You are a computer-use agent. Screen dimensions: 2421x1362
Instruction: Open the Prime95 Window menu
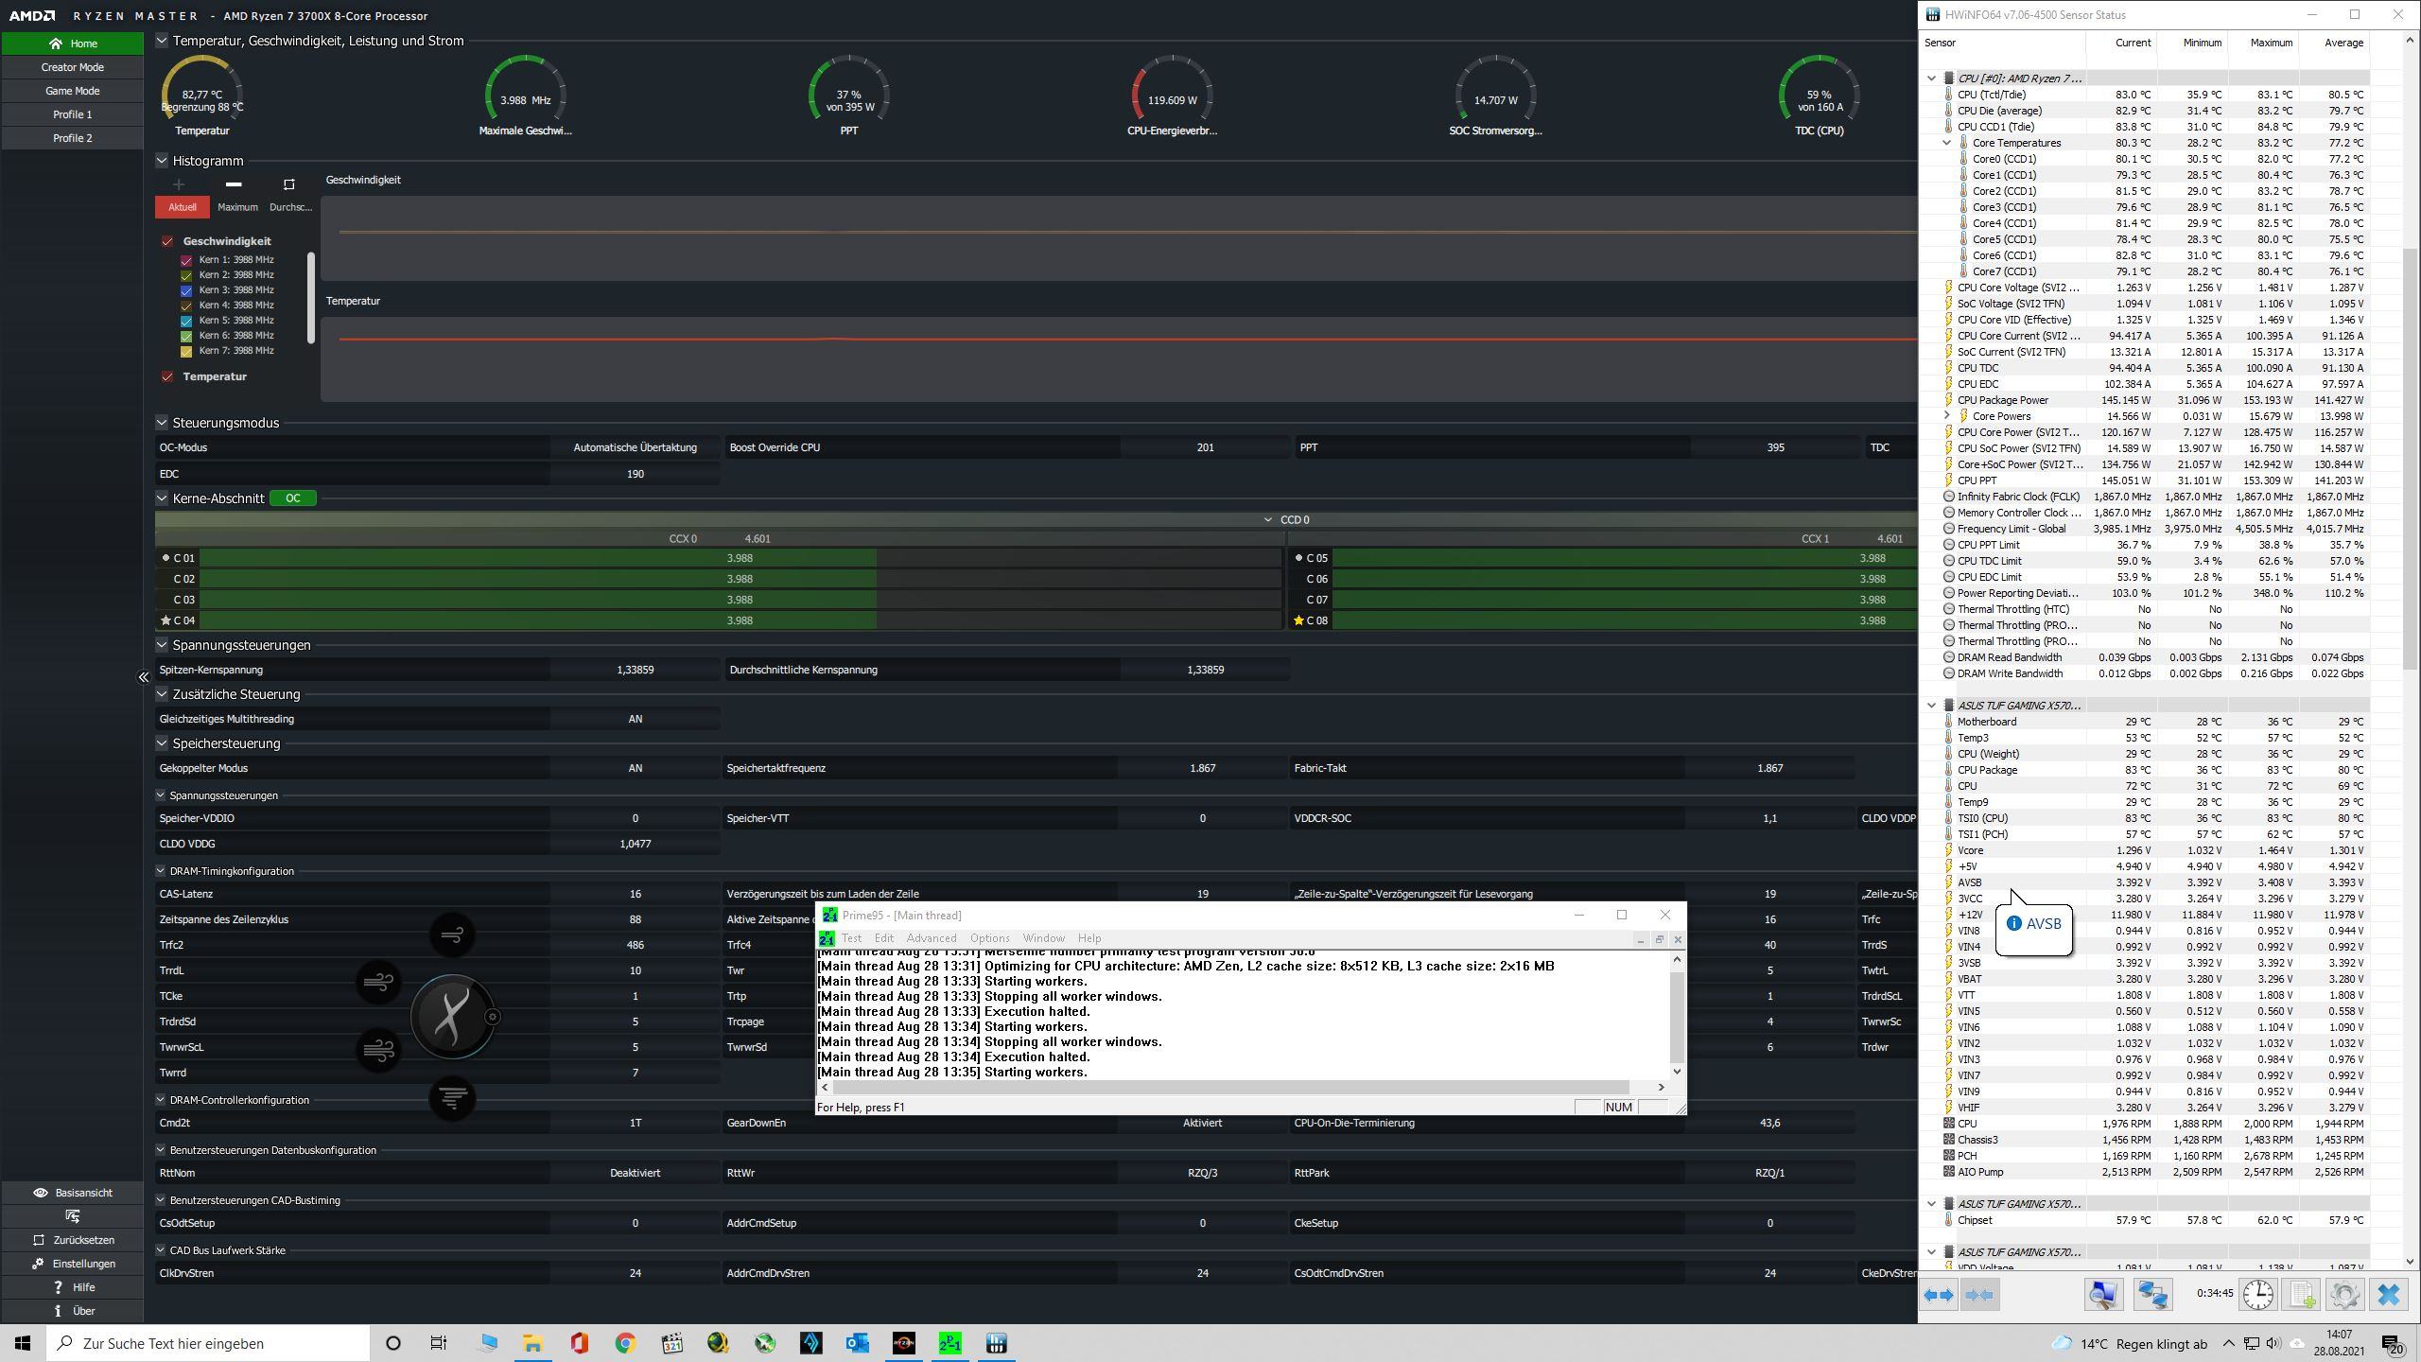click(x=1043, y=938)
